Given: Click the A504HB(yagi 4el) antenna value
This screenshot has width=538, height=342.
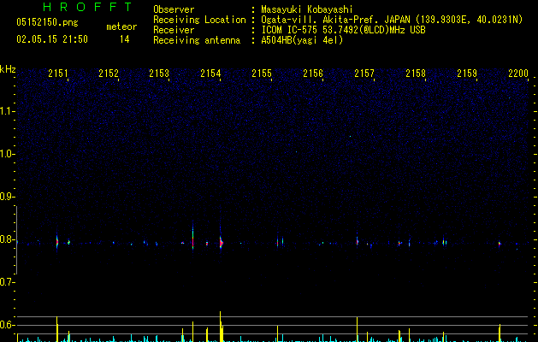Looking at the screenshot, I should pyautogui.click(x=302, y=40).
